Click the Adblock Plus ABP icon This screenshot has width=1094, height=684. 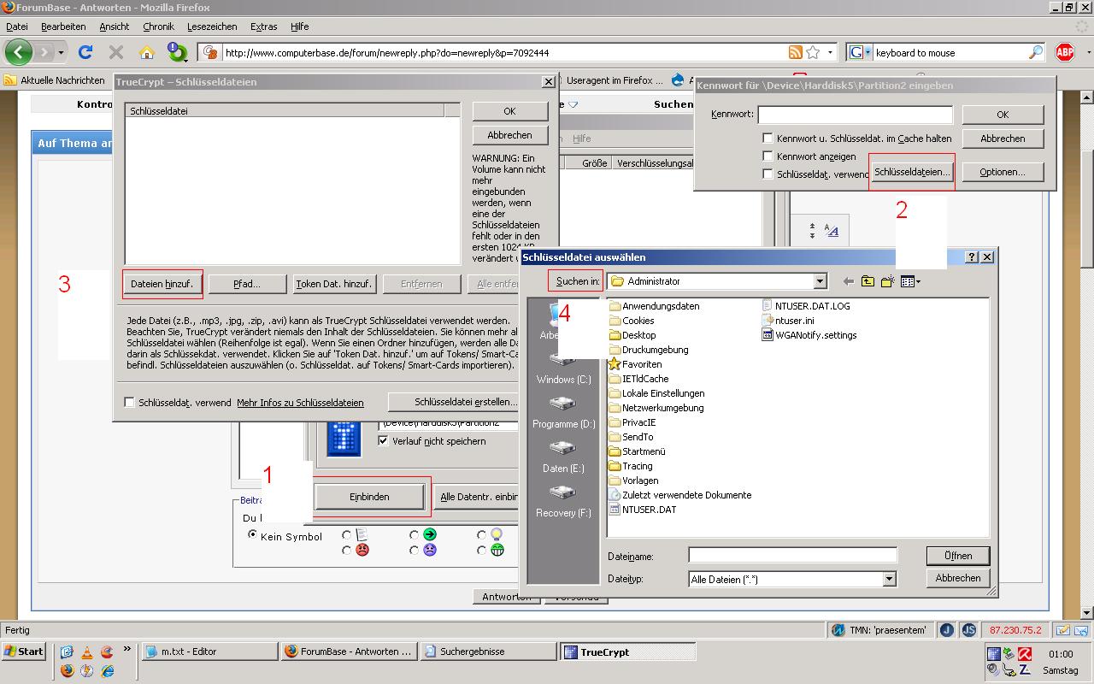[x=1064, y=52]
